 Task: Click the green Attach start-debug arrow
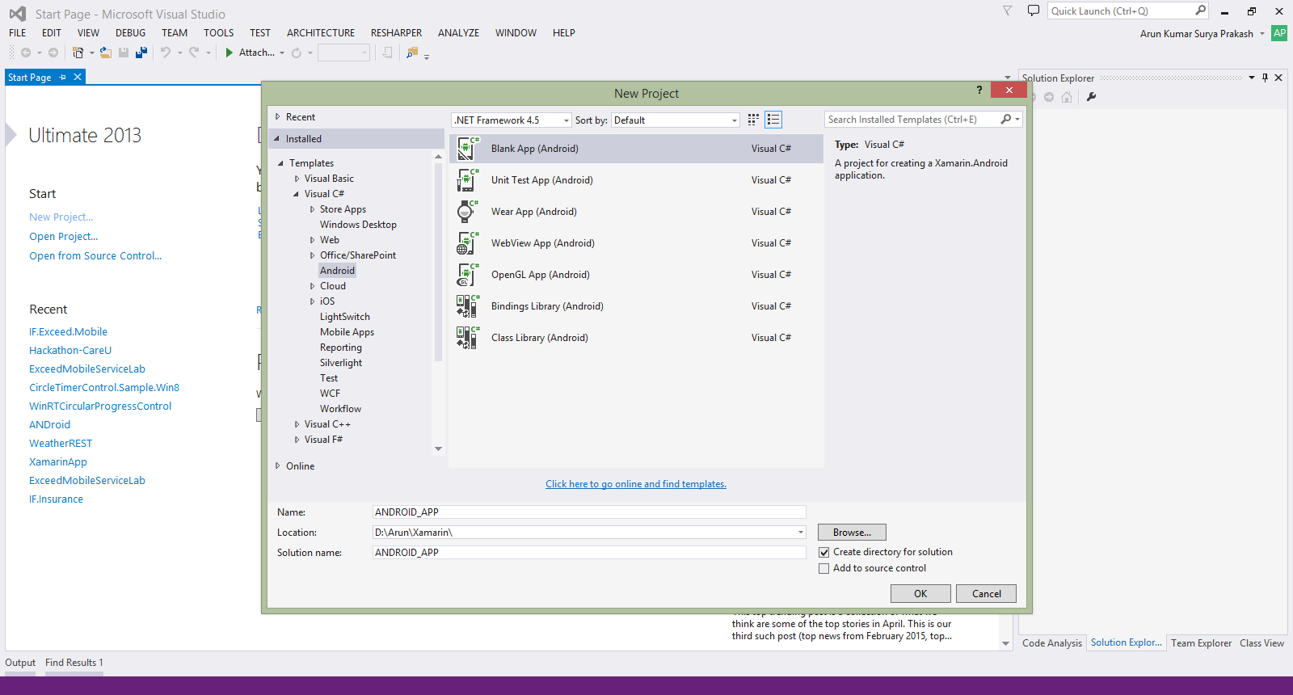pos(230,53)
